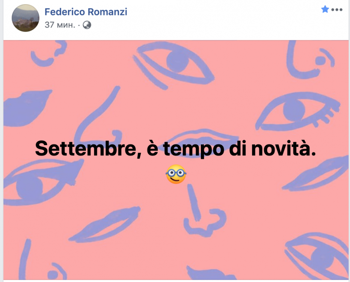This screenshot has height=282, width=350.
Task: Click the long nose drawing left of Settembre
Action: (98, 116)
